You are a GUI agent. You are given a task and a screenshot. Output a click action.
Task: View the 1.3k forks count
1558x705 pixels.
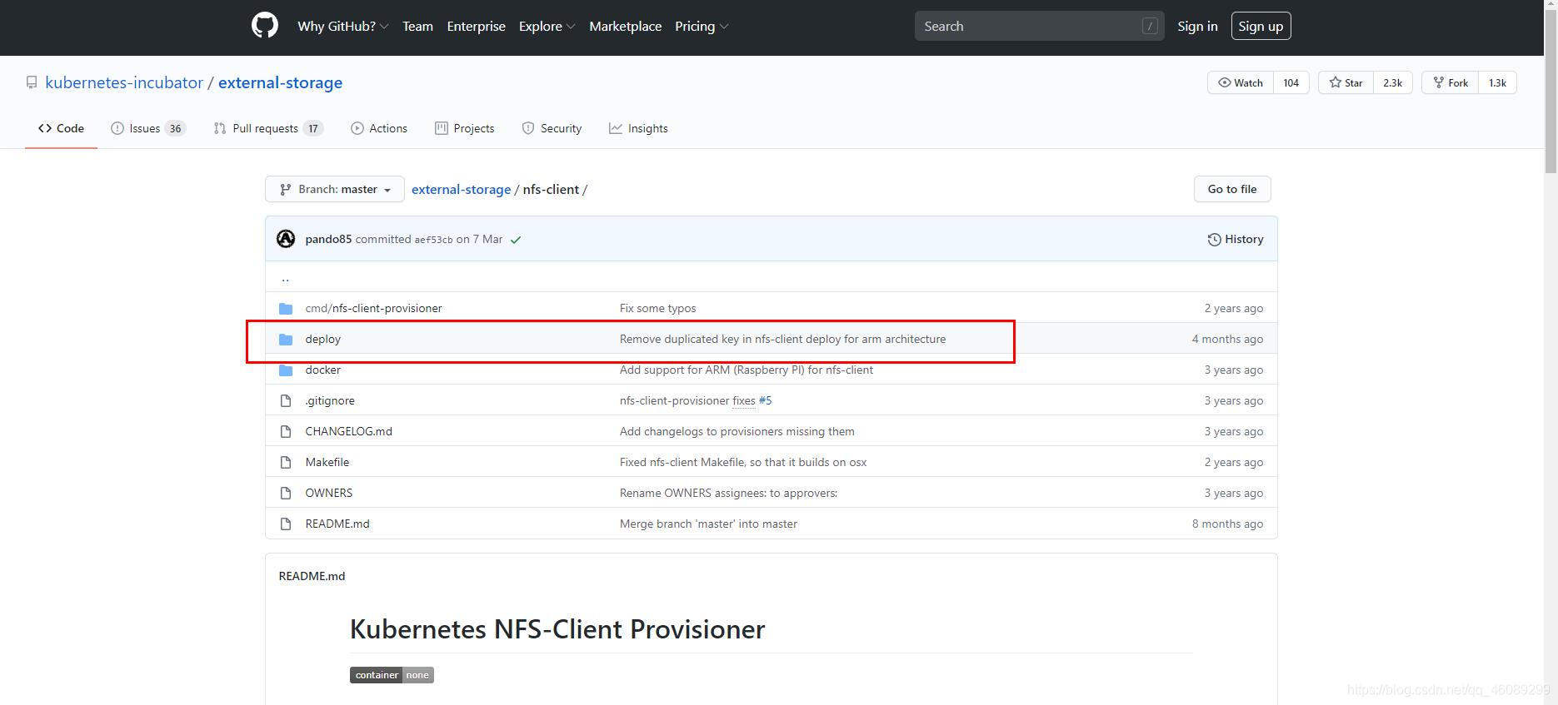(1497, 82)
